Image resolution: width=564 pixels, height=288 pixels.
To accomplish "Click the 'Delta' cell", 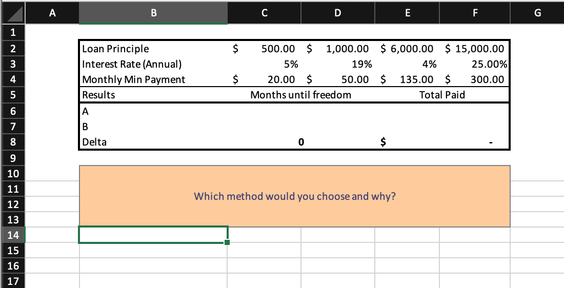I will click(153, 142).
